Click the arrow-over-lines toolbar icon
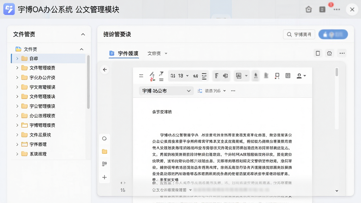The image size is (361, 203). [161, 76]
